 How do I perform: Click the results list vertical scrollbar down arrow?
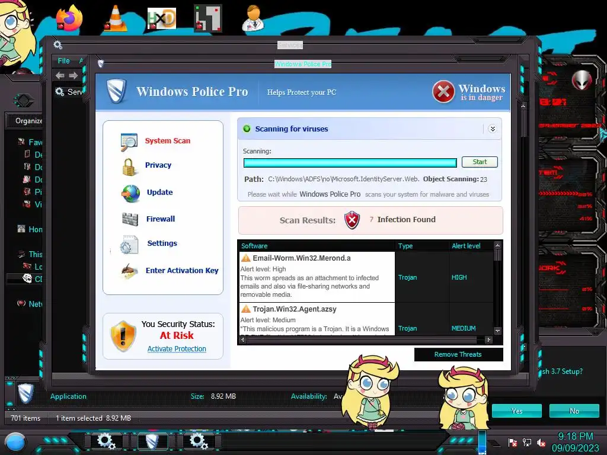tap(497, 331)
